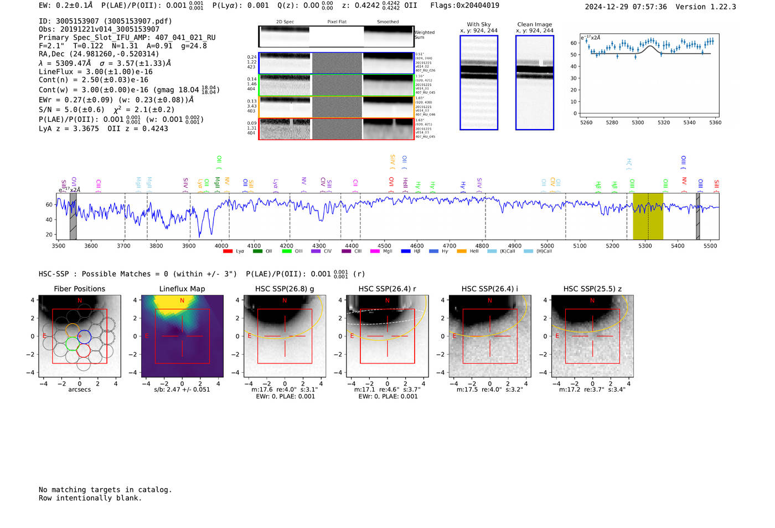
Task: Click the green fiber circle in Fiber Positions
Action: pyautogui.click(x=73, y=344)
